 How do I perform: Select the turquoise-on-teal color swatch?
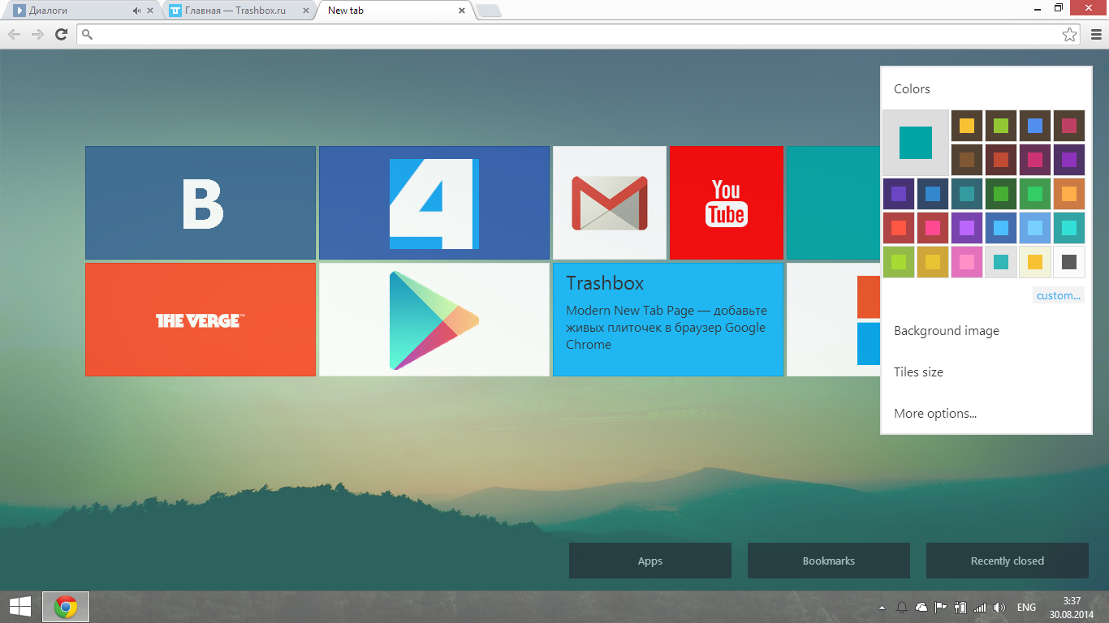(x=1069, y=228)
